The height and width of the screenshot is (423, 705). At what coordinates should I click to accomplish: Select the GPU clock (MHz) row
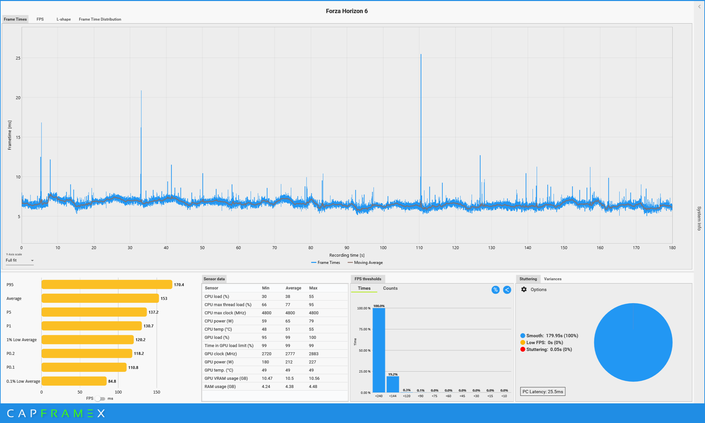pyautogui.click(x=275, y=354)
